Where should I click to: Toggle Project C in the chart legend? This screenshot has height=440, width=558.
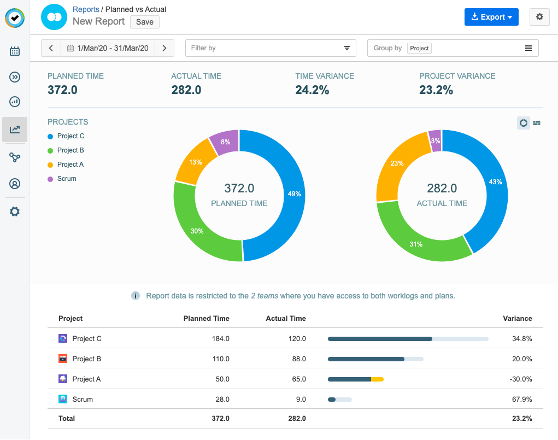coord(71,136)
